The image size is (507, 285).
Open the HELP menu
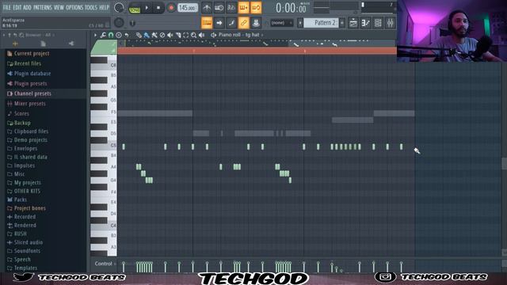coord(104,7)
